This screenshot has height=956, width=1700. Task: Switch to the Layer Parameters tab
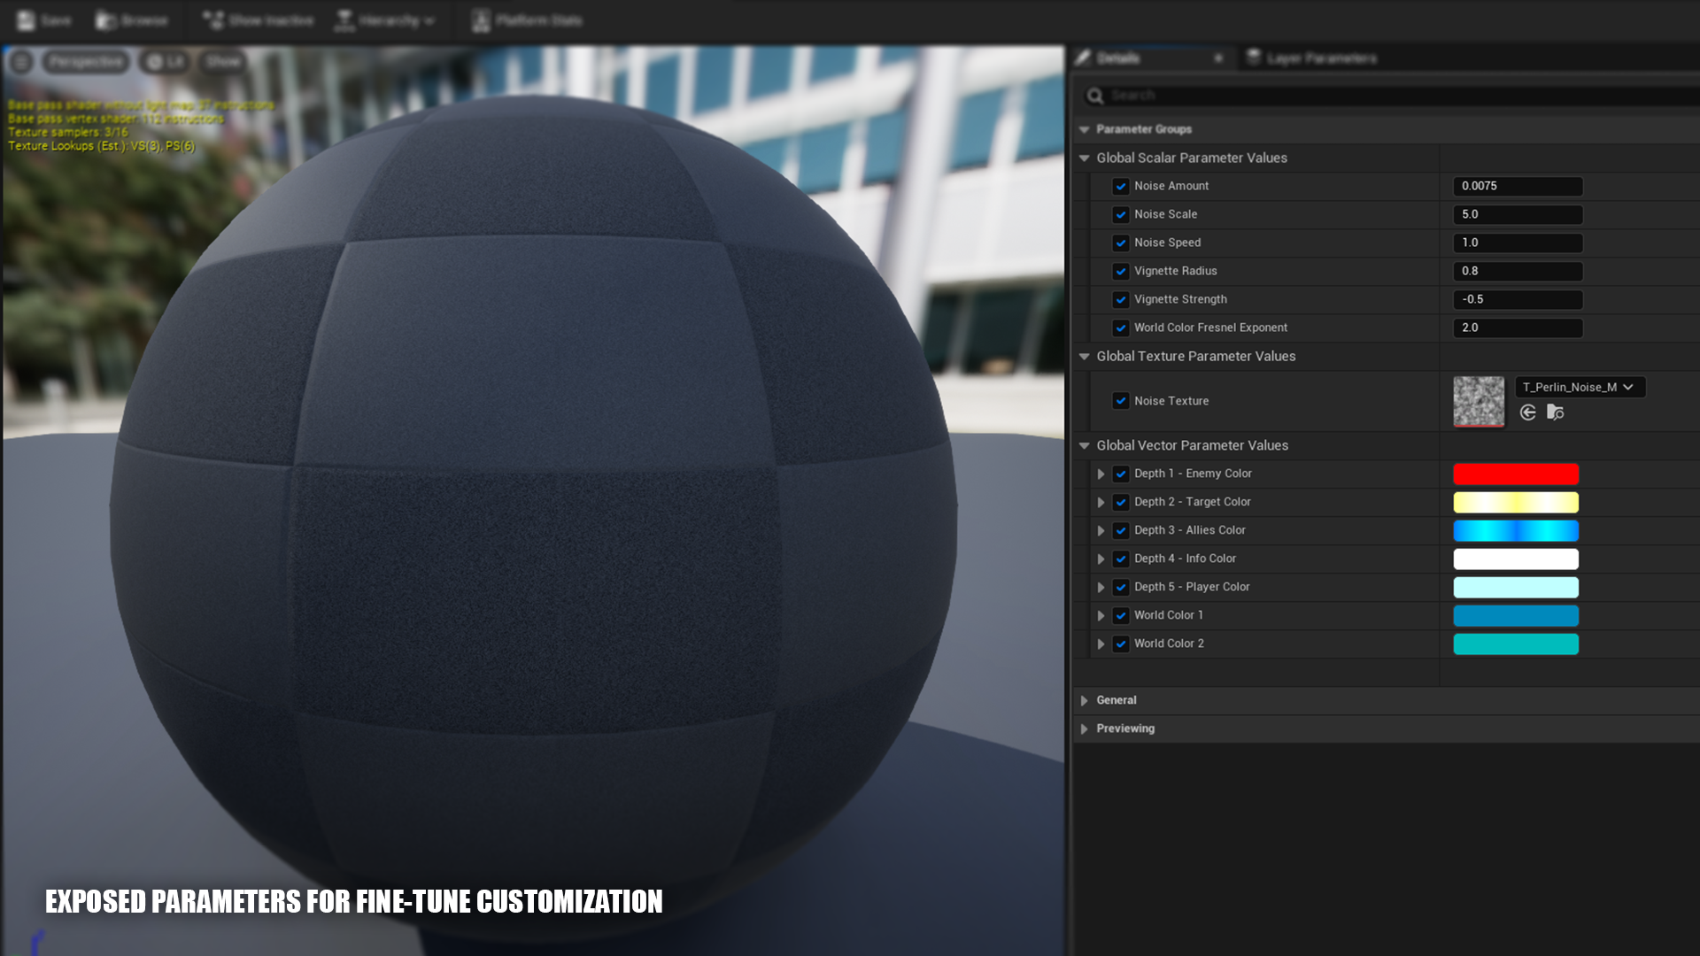1312,58
